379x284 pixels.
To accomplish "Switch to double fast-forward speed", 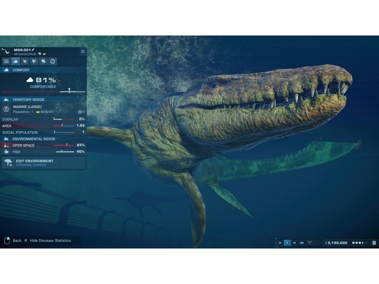I will point(295,243).
